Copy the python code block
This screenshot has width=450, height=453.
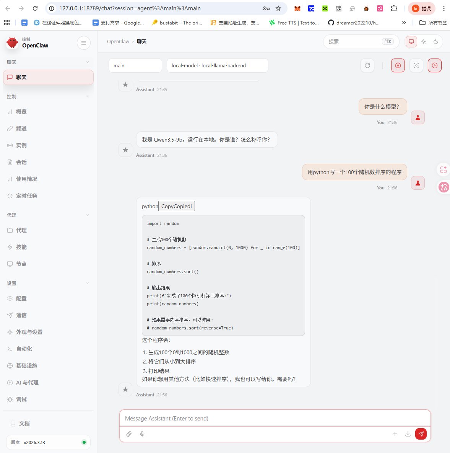click(177, 206)
